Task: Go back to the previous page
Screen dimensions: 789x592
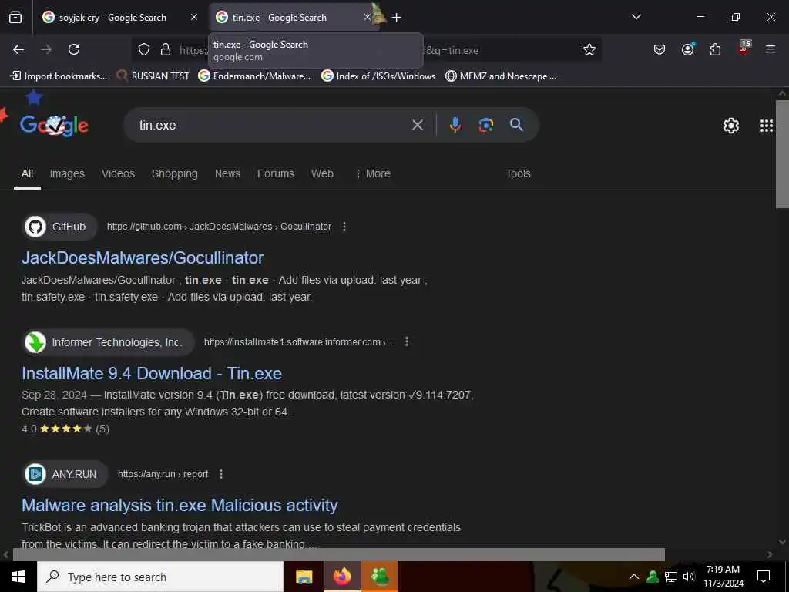Action: [18, 49]
